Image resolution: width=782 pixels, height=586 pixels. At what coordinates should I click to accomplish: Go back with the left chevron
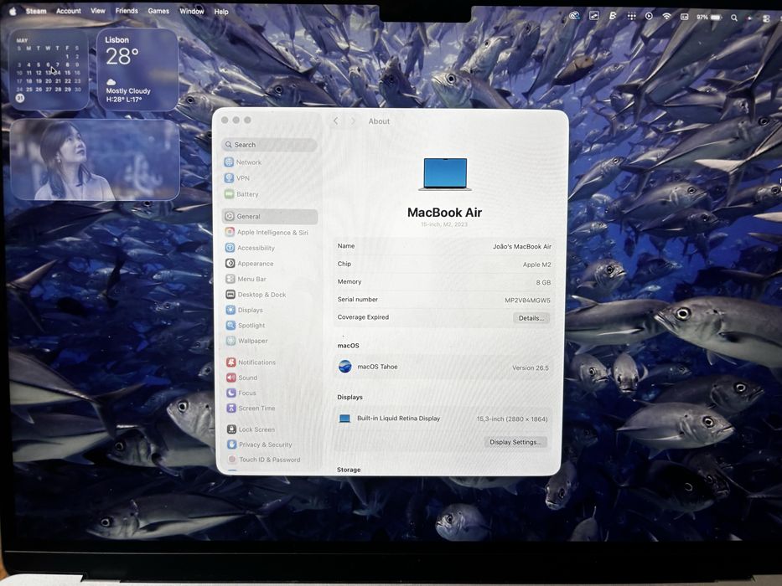click(x=335, y=121)
